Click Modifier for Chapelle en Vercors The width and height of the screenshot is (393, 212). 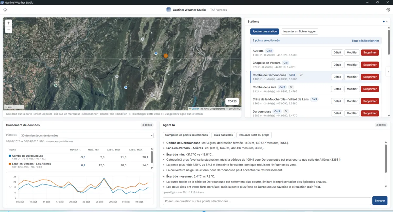point(352,65)
